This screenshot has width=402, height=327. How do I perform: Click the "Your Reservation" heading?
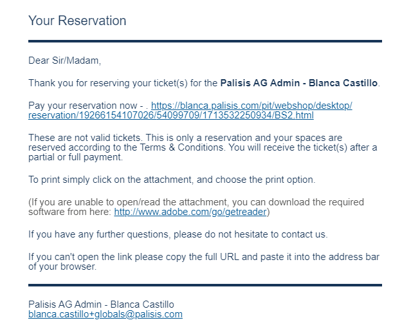coord(77,21)
